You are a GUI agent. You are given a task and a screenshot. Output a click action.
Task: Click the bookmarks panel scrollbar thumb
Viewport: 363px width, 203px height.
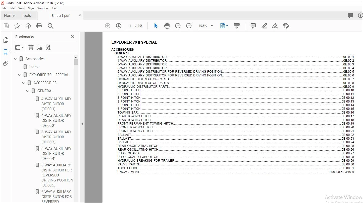click(x=76, y=62)
